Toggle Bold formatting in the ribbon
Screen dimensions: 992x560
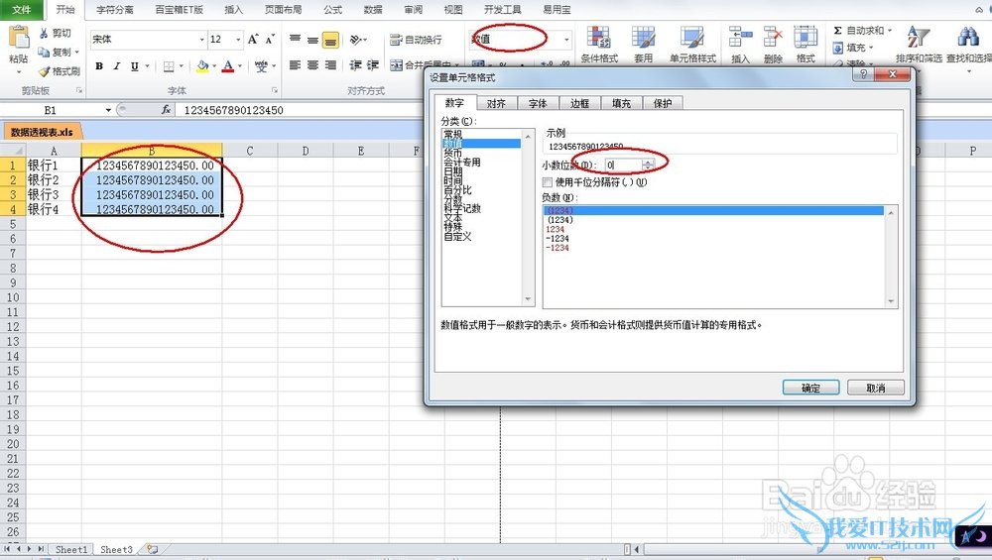[99, 66]
